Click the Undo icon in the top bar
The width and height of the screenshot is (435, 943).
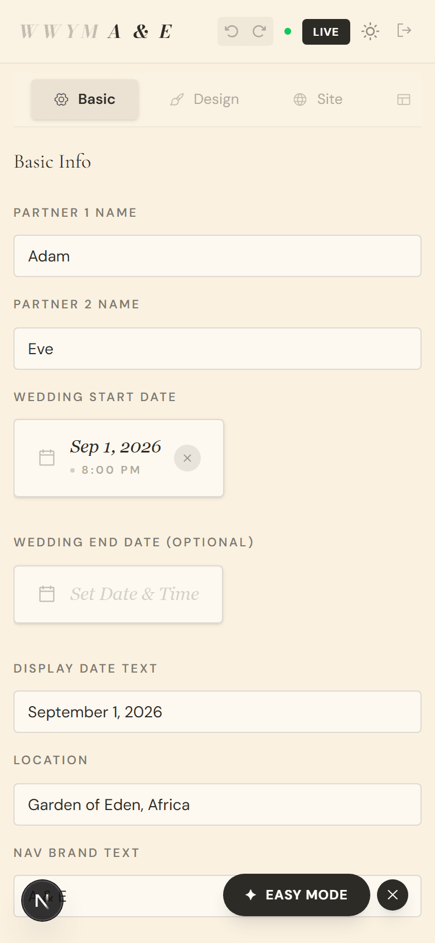232,31
